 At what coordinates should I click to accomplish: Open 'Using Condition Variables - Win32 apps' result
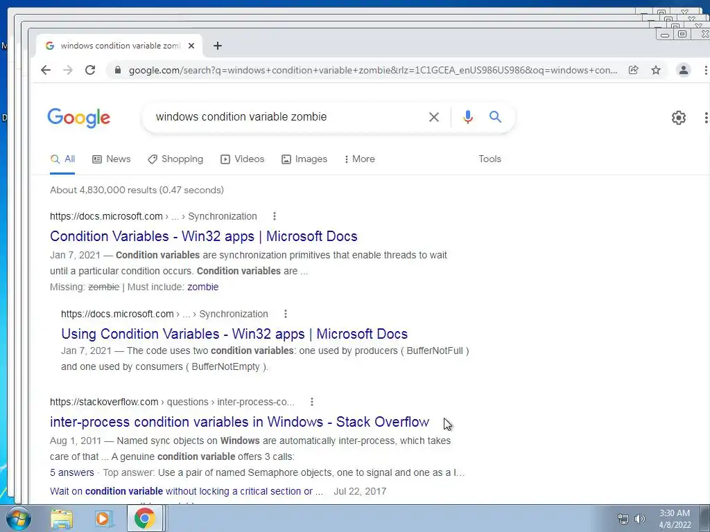[234, 334]
